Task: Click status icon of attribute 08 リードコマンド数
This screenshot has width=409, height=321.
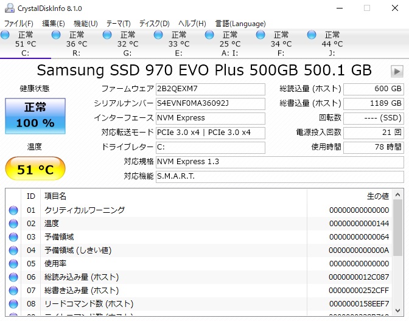Action: tap(13, 304)
